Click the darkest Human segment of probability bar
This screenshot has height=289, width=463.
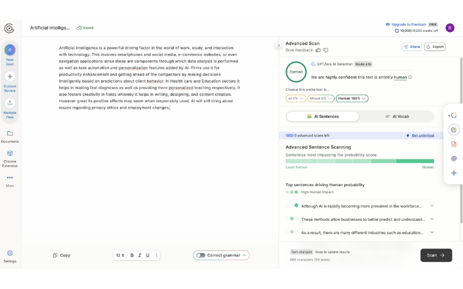415,161
